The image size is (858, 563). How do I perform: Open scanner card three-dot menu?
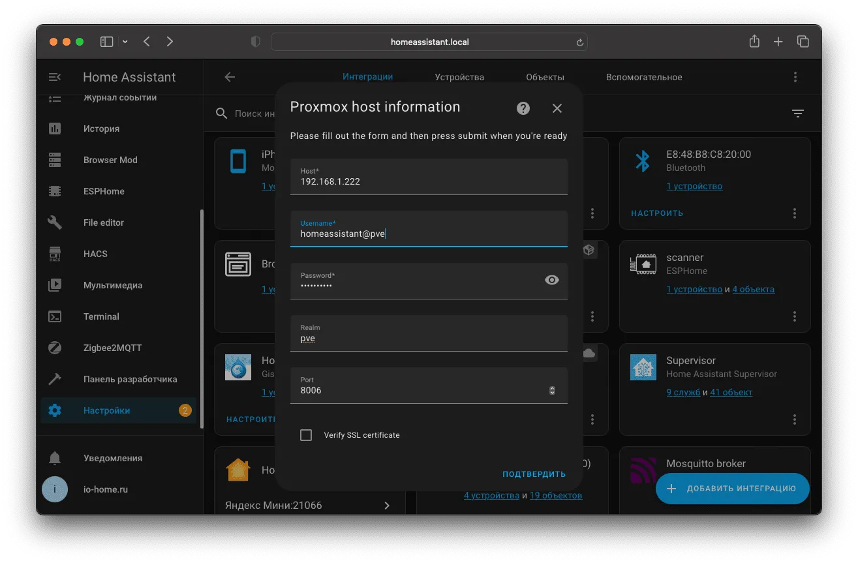click(795, 316)
